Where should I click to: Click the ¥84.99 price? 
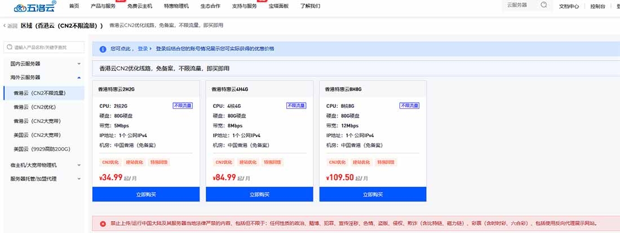click(224, 177)
